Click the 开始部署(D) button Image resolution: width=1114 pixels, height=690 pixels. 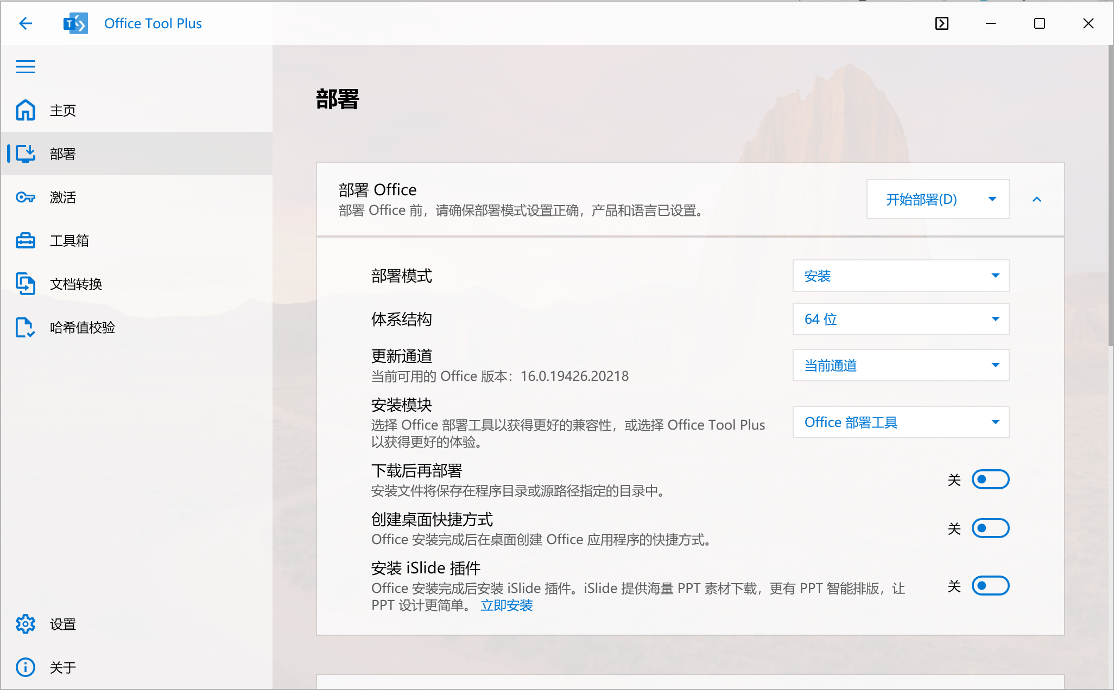[921, 200]
